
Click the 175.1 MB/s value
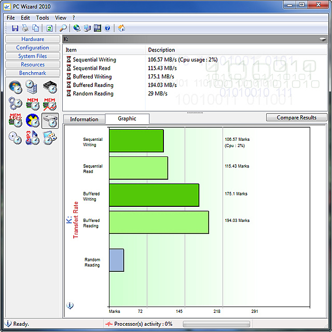(x=161, y=76)
